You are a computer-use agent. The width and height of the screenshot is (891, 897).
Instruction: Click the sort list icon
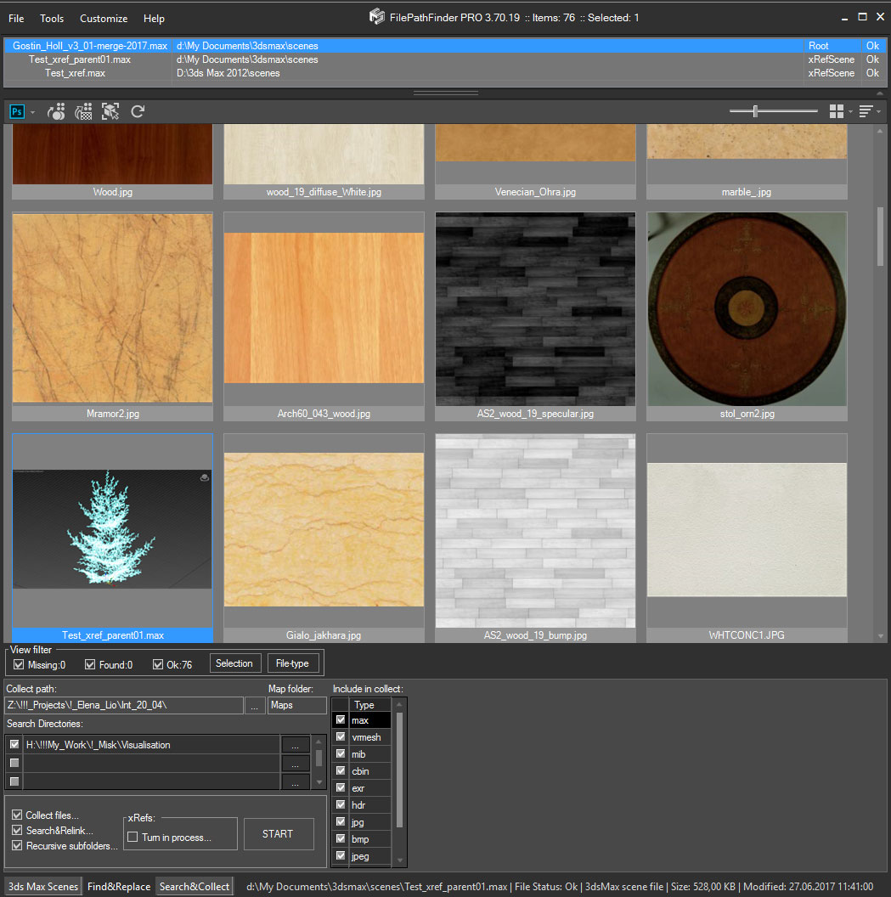coord(866,111)
